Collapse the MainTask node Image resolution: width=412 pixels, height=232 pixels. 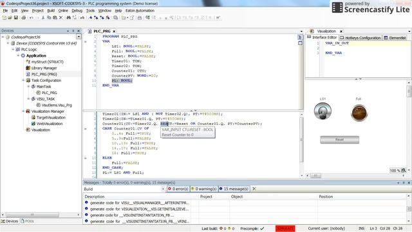28,86
